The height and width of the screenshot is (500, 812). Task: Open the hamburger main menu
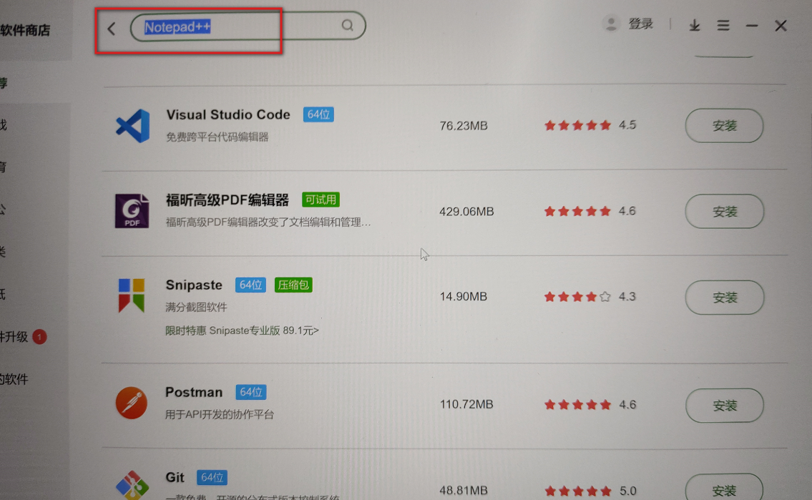[x=723, y=25]
